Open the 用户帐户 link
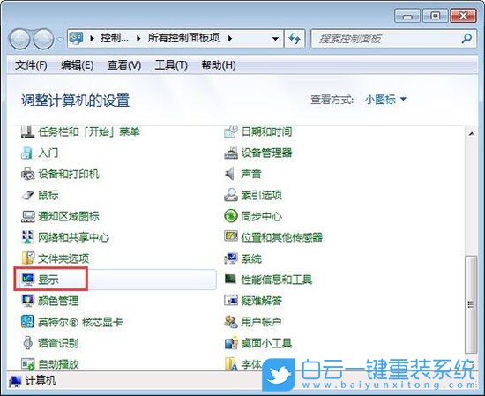 point(261,322)
